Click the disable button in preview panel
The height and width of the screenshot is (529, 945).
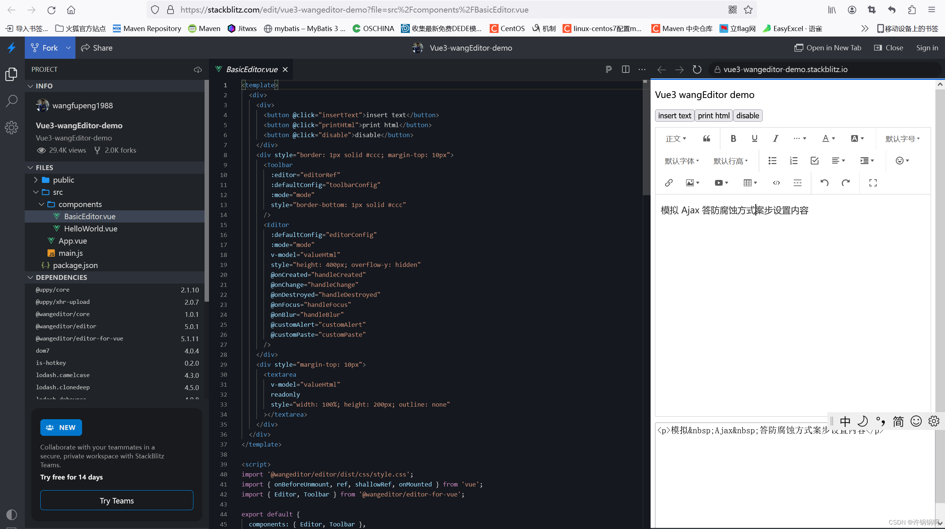click(748, 116)
